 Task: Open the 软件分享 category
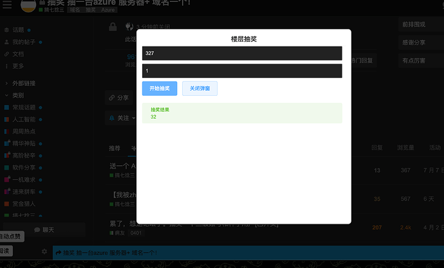click(24, 168)
